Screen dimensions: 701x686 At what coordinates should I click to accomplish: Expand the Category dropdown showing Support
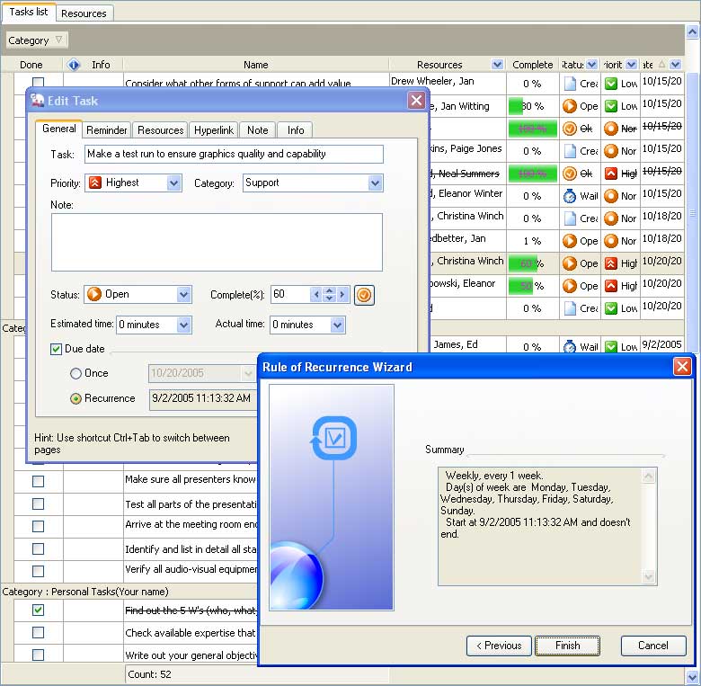[x=375, y=183]
